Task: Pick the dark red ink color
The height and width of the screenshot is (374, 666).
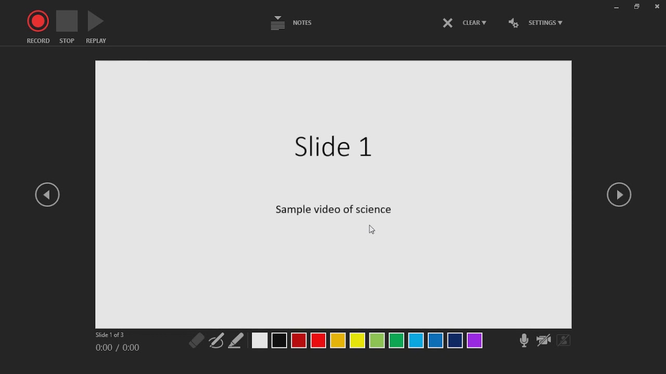Action: tap(299, 341)
